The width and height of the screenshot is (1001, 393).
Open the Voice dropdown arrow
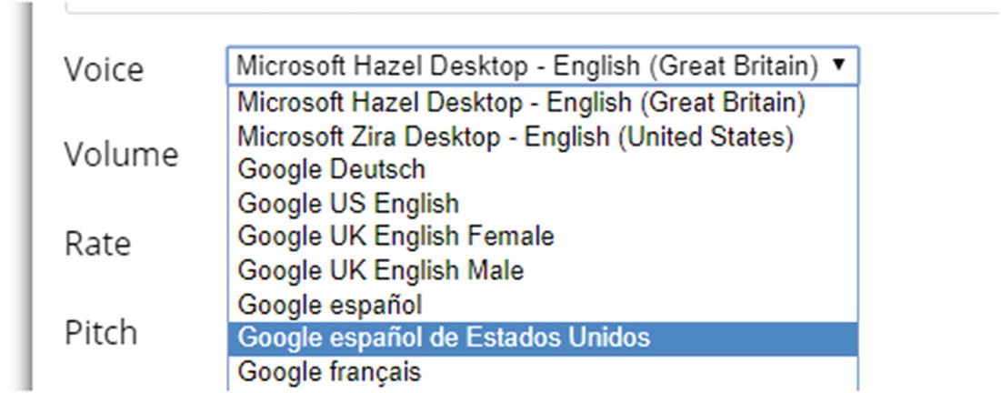point(838,65)
